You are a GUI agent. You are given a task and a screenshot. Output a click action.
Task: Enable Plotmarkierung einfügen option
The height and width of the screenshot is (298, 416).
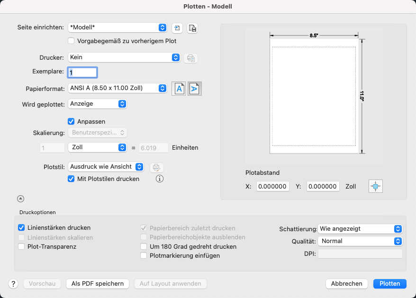[x=144, y=255]
